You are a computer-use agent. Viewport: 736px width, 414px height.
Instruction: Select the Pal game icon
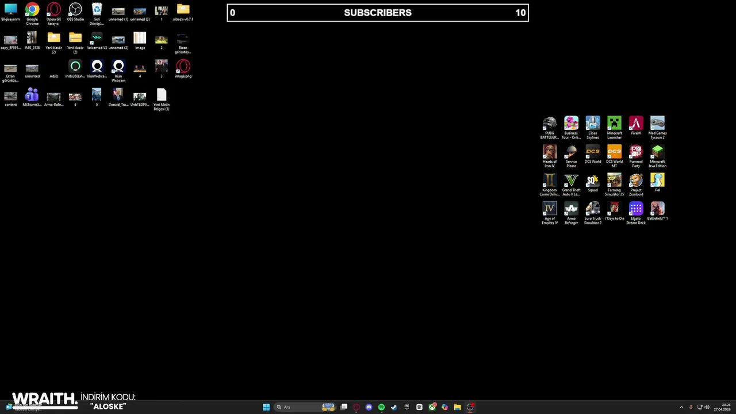pyautogui.click(x=657, y=183)
